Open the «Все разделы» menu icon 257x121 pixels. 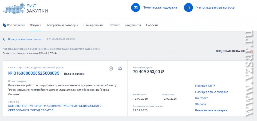[5, 25]
